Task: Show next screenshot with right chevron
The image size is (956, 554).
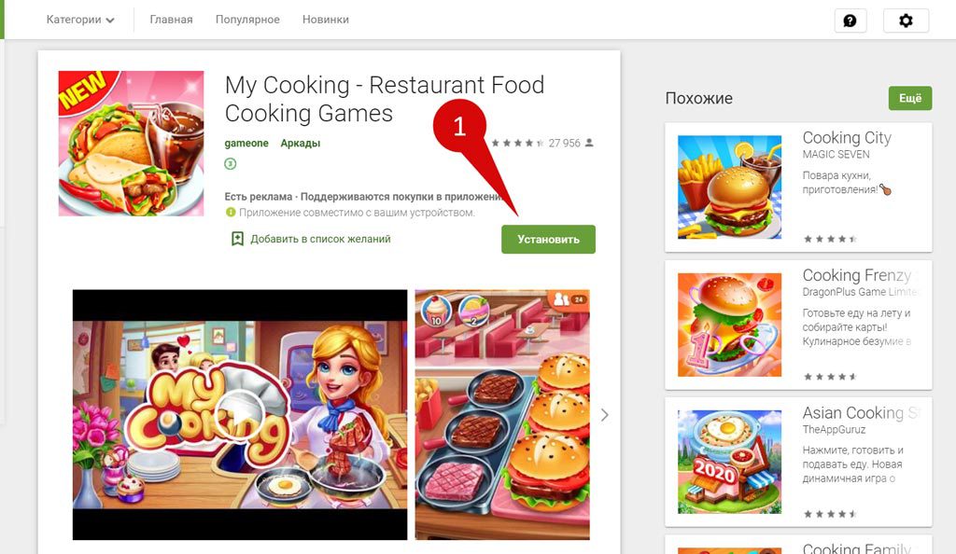Action: pyautogui.click(x=604, y=415)
